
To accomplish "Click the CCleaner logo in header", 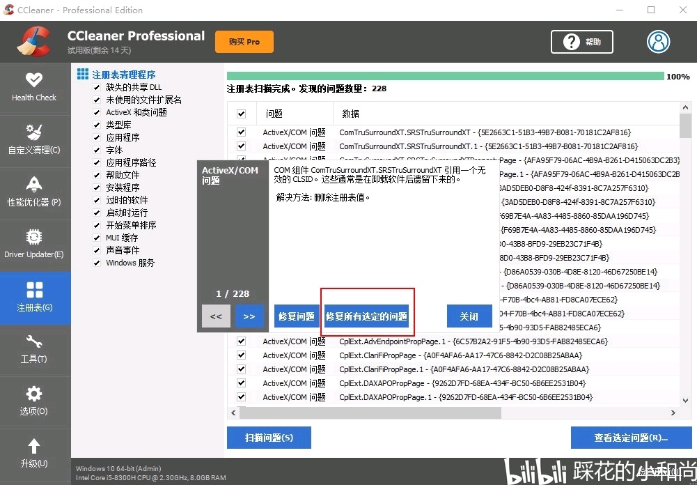I will tap(34, 42).
